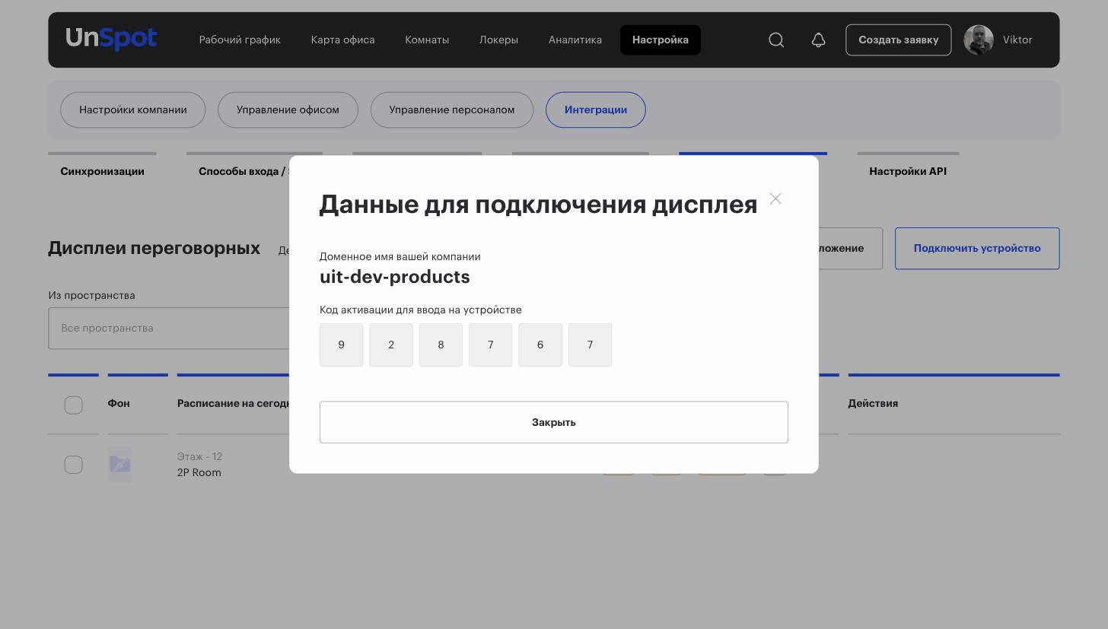Open the Все пространства dropdown
1108x629 pixels.
tap(169, 329)
